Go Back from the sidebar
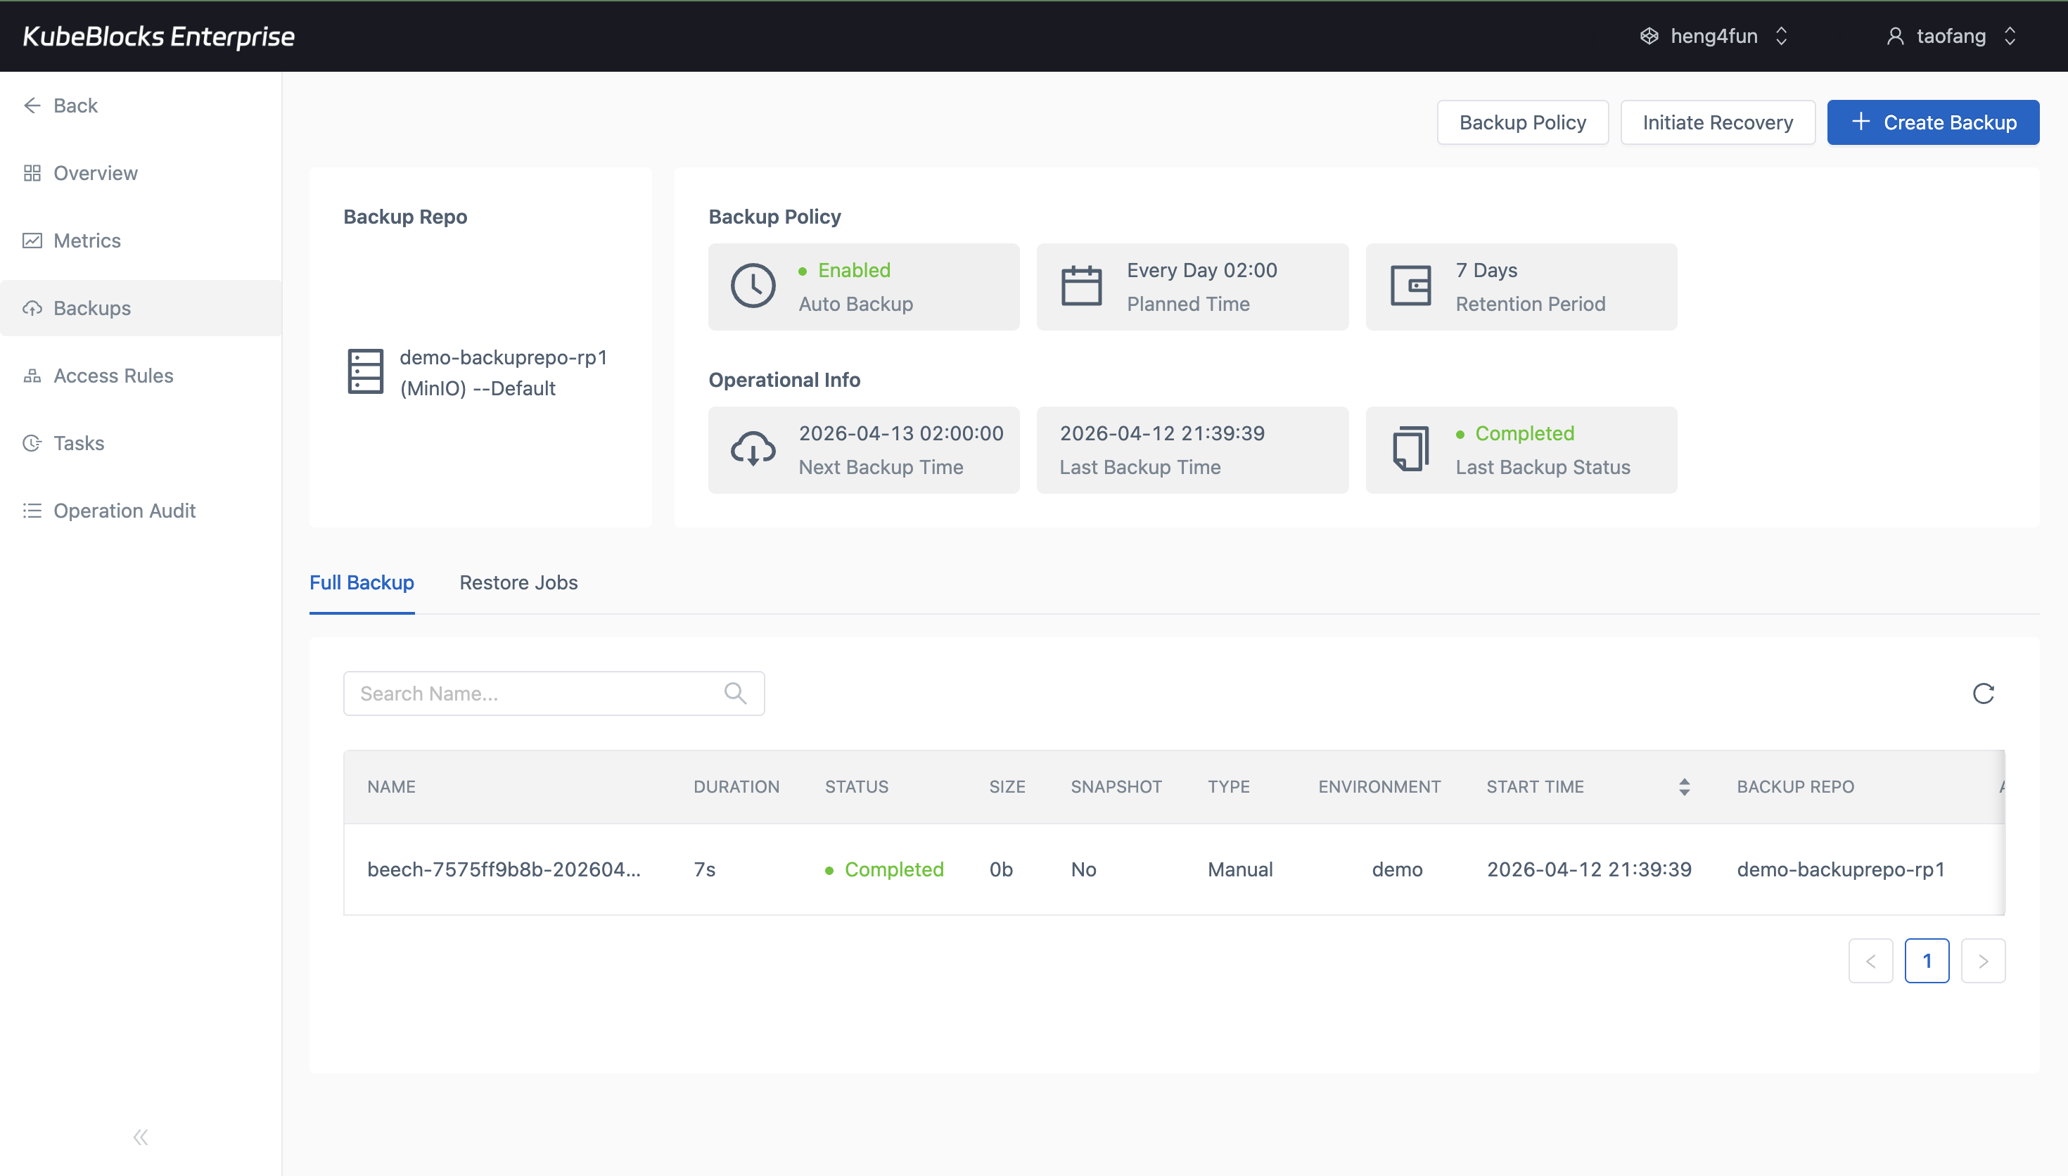Screen dimensions: 2068x1176 pos(141,106)
